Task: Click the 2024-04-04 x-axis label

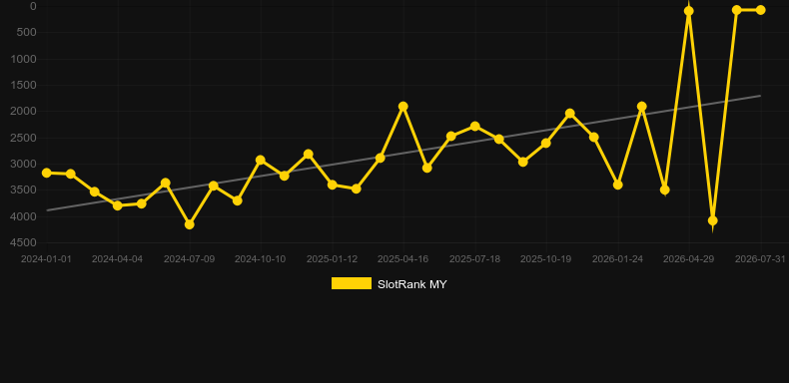Action: pyautogui.click(x=117, y=259)
